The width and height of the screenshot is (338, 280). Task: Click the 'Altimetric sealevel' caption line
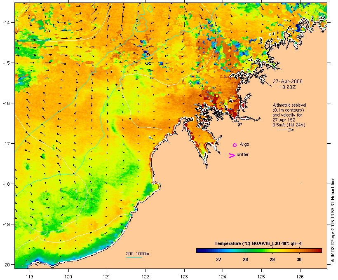(289, 105)
